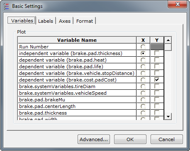
Task: Tick Y for brake.vehicle.stopDistance
Action: [x=157, y=73]
